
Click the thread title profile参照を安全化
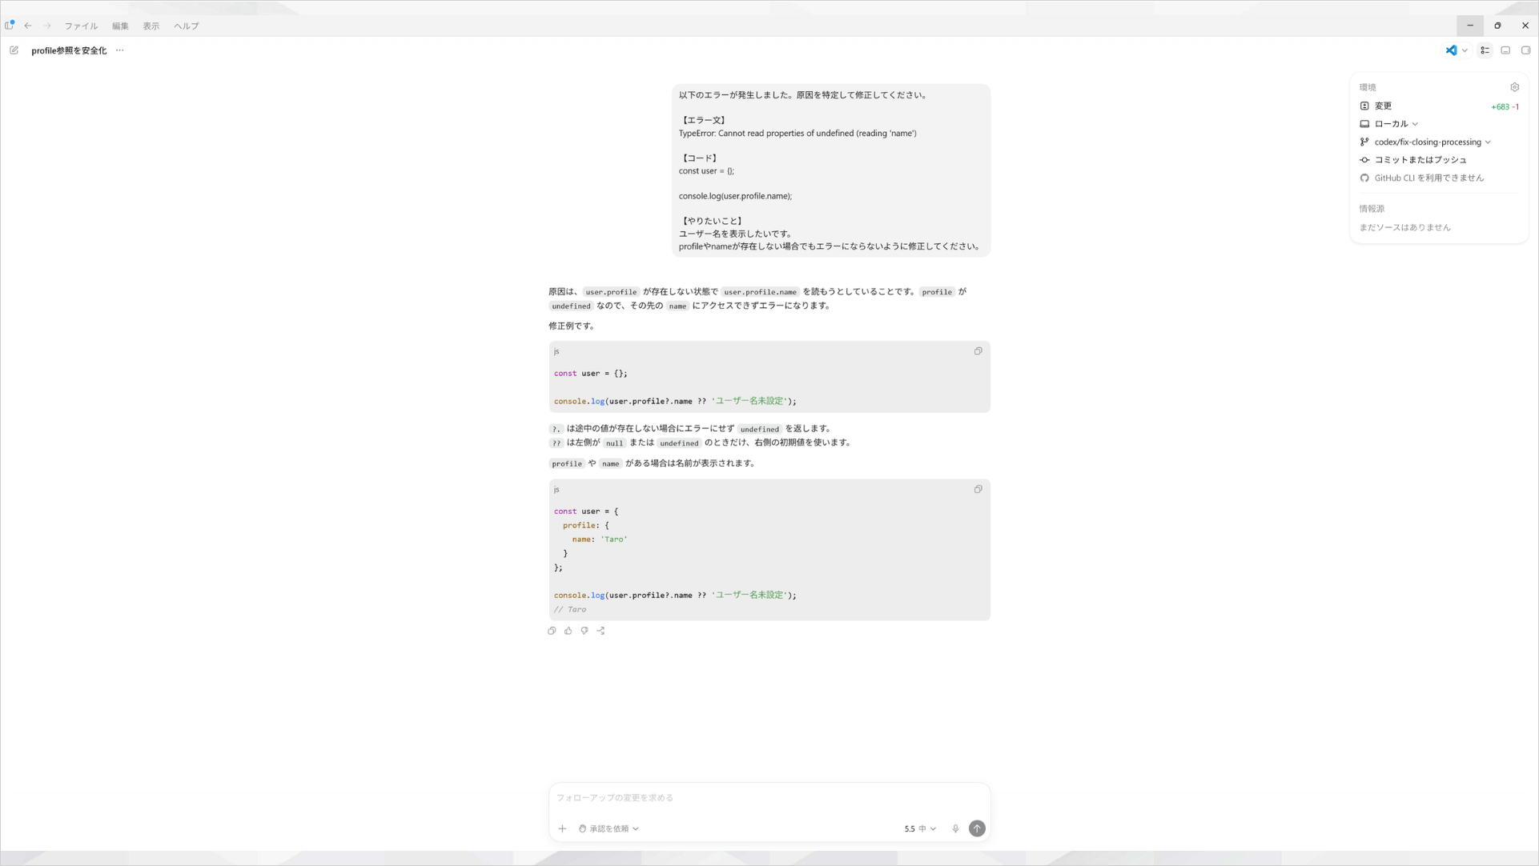(x=69, y=50)
